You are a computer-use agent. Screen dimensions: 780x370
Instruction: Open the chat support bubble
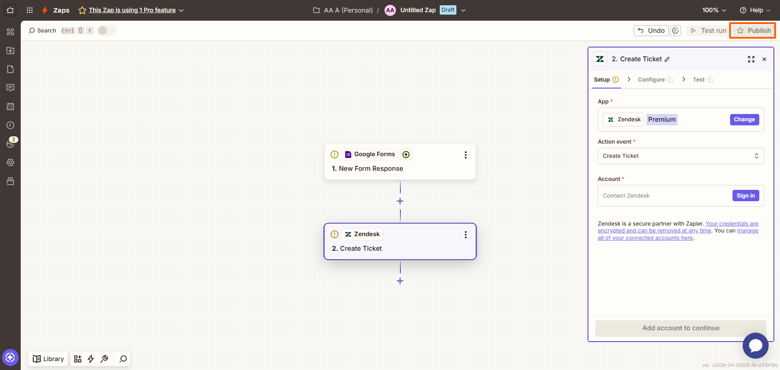click(755, 346)
